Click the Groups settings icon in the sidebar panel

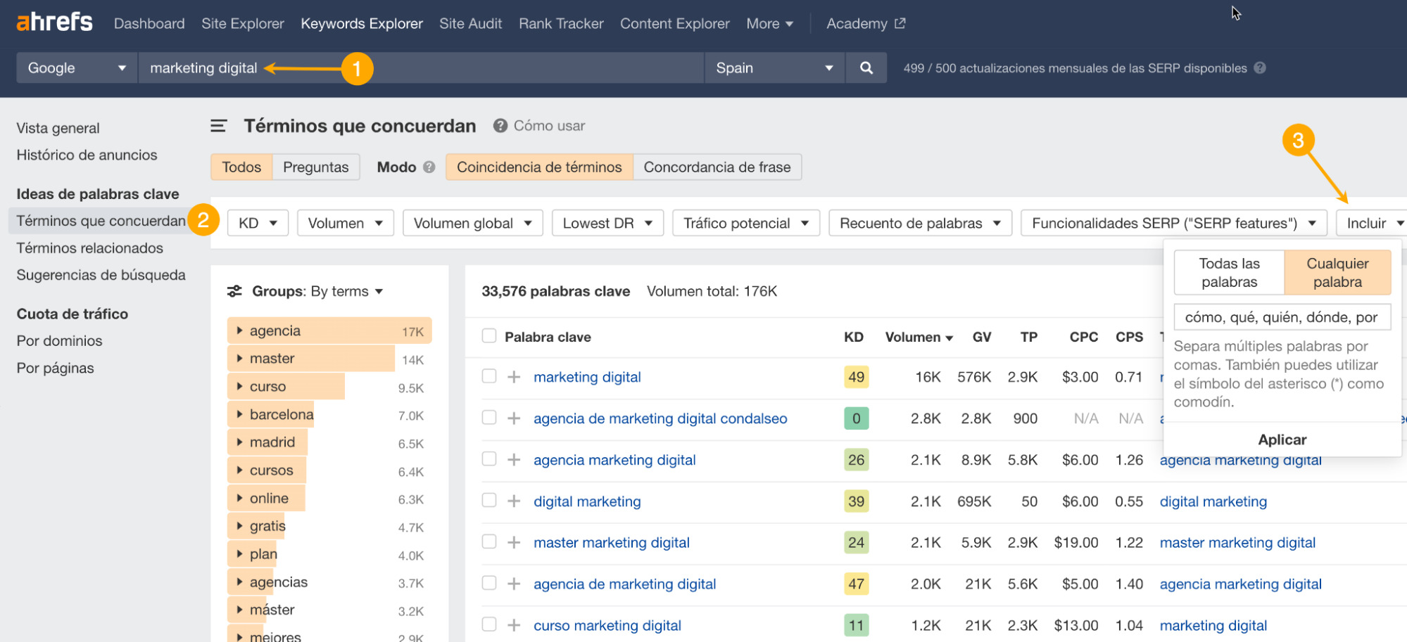tap(234, 290)
